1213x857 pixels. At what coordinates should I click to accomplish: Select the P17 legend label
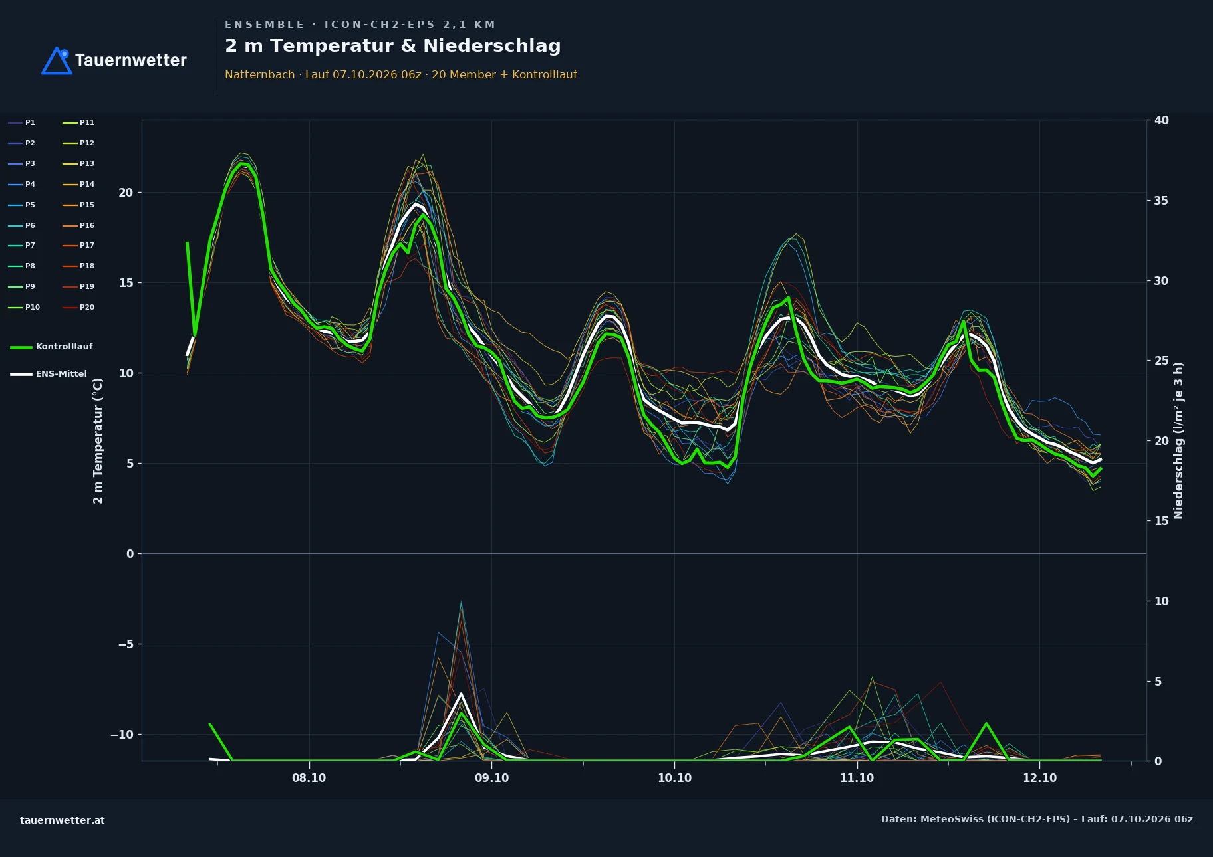point(87,245)
